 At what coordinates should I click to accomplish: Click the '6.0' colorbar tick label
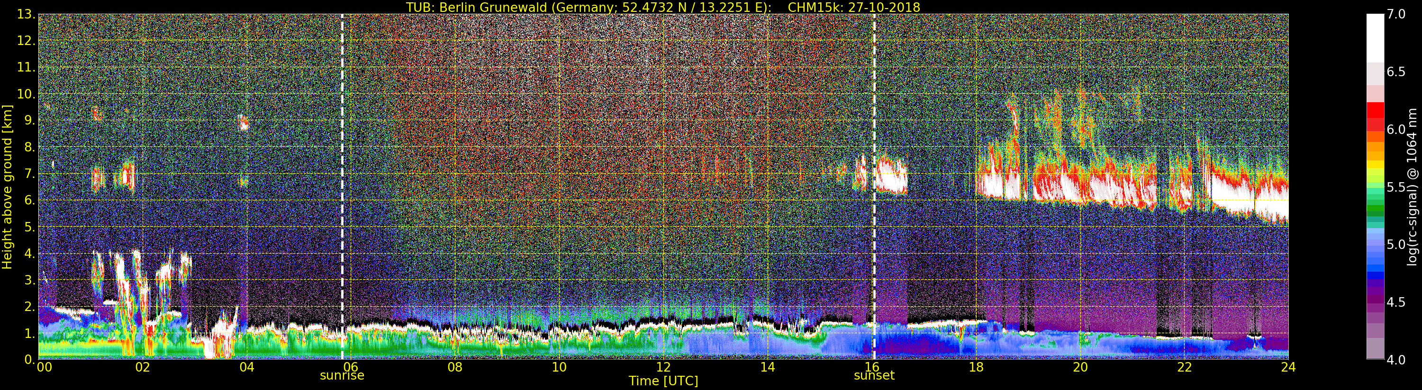1395,130
